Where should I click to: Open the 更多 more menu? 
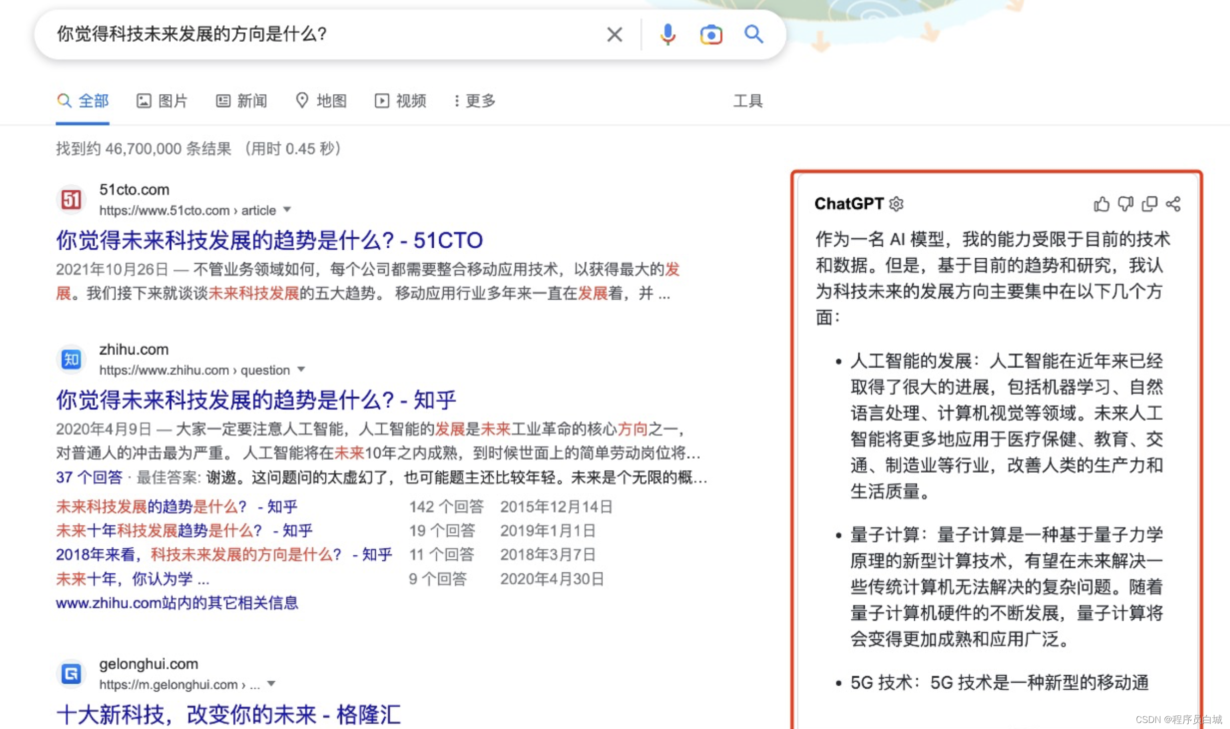click(474, 101)
